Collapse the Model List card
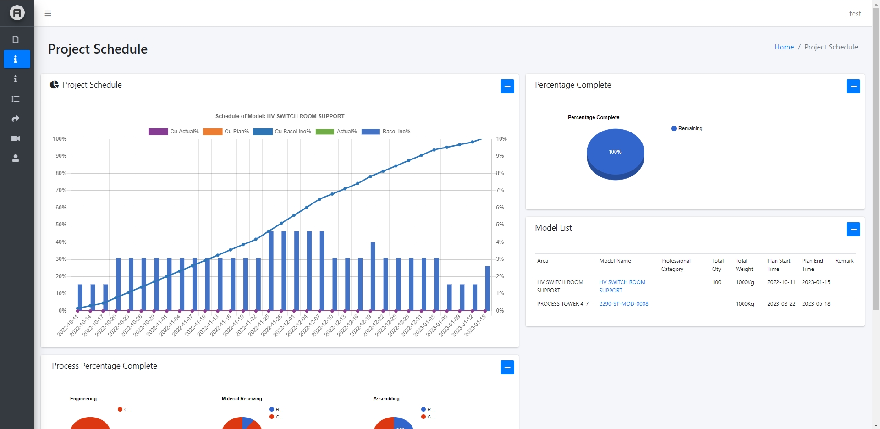This screenshot has width=880, height=429. [x=853, y=229]
